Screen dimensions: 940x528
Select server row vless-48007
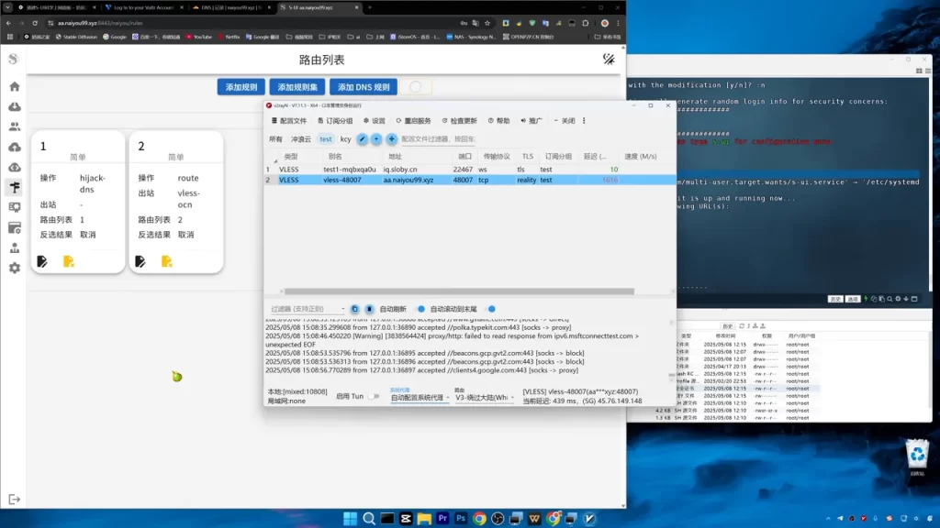(x=471, y=180)
